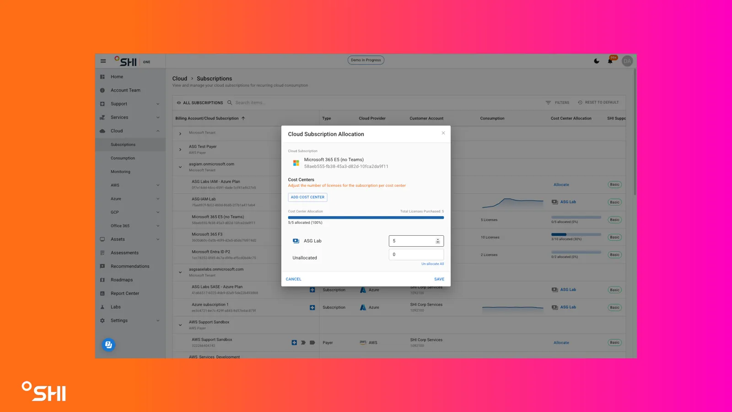Collapse the AWS Support Sandbox payer group

click(x=180, y=325)
